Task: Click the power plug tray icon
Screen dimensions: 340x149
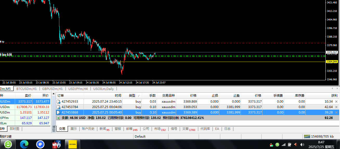Action: [289, 145]
